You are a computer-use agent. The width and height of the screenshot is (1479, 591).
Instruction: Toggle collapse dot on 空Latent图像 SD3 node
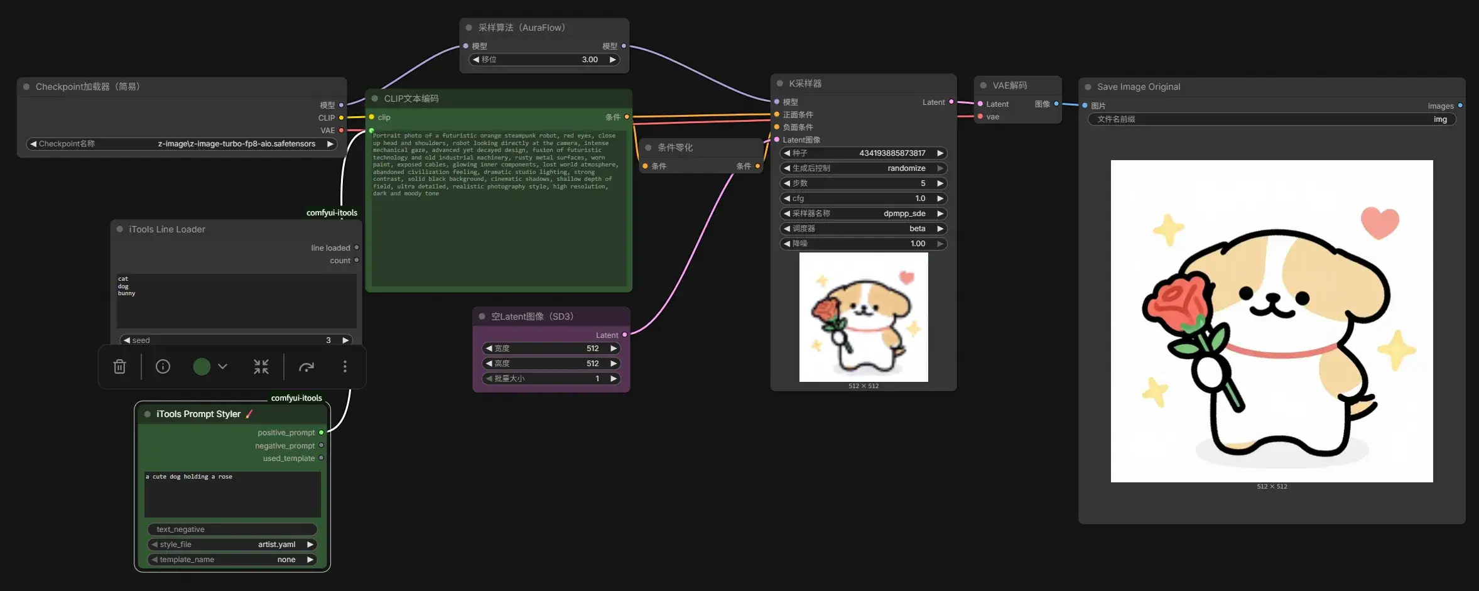tap(482, 317)
